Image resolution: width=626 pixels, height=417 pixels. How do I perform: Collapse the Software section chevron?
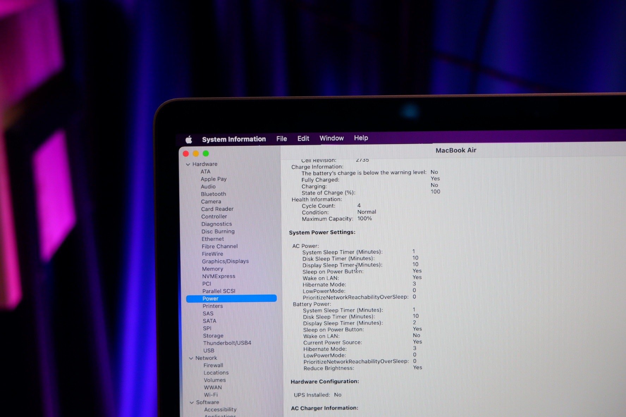192,403
